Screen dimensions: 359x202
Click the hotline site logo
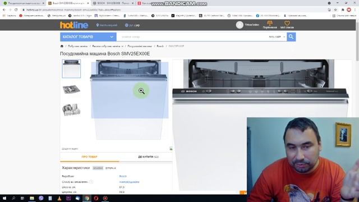(74, 25)
